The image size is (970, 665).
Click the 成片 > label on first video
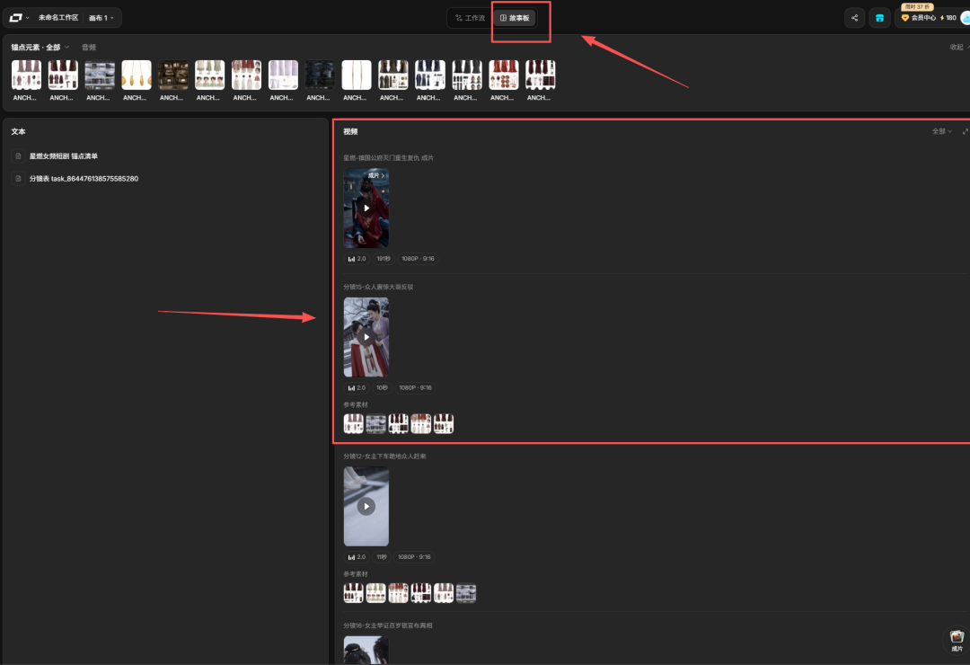pos(376,175)
